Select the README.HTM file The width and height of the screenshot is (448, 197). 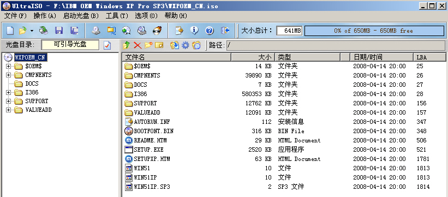pyautogui.click(x=150, y=140)
